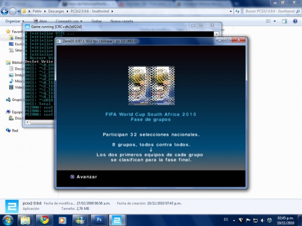Select the Música library in the sidebar
The height and width of the screenshot is (226, 302).
[16, 81]
